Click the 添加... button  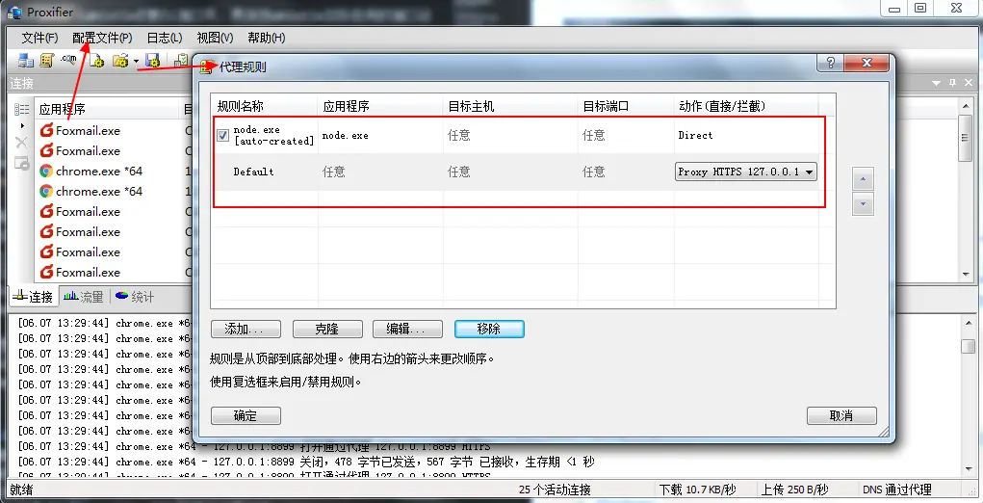point(246,329)
